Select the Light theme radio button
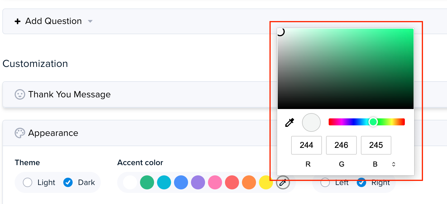 click(28, 183)
